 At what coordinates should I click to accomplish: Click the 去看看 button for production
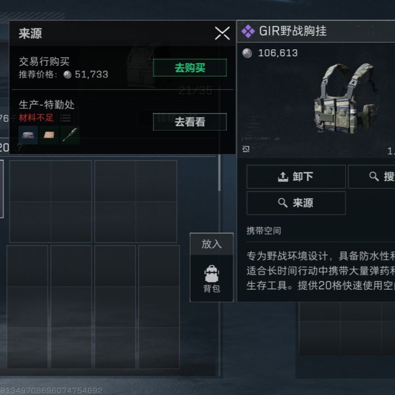coord(190,122)
